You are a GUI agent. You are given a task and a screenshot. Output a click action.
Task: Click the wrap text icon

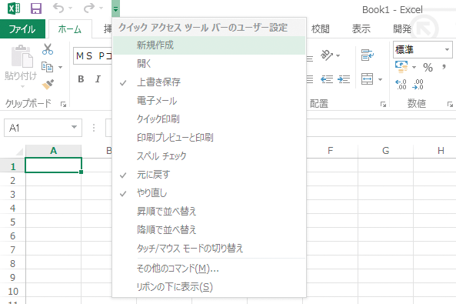tap(367, 55)
